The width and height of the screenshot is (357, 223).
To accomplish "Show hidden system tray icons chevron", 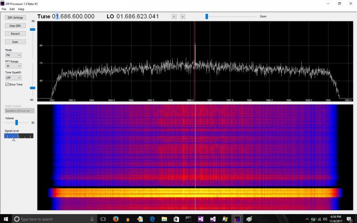I will tap(307, 219).
